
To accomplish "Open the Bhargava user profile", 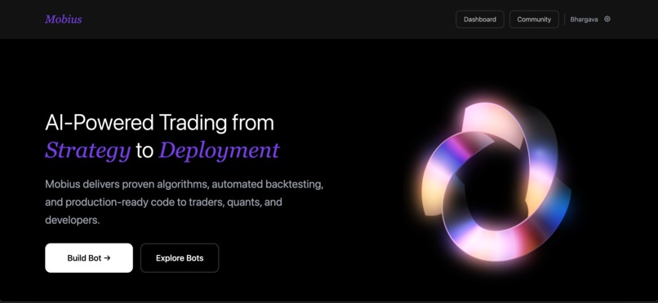I will coord(584,20).
